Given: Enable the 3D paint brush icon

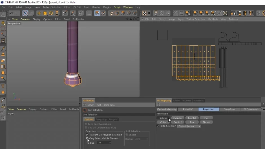Looking at the screenshot, I should [x=73, y=13].
